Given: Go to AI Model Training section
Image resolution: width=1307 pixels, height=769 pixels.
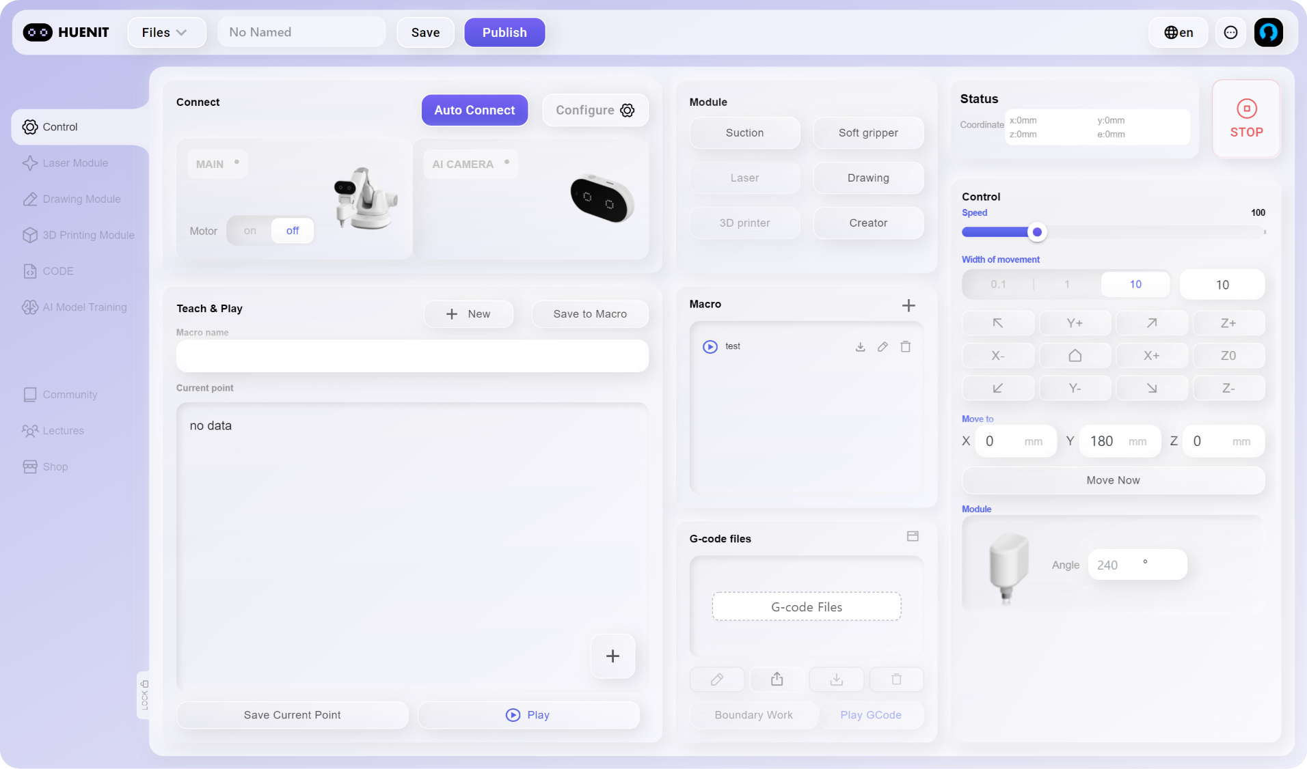Looking at the screenshot, I should pyautogui.click(x=84, y=307).
